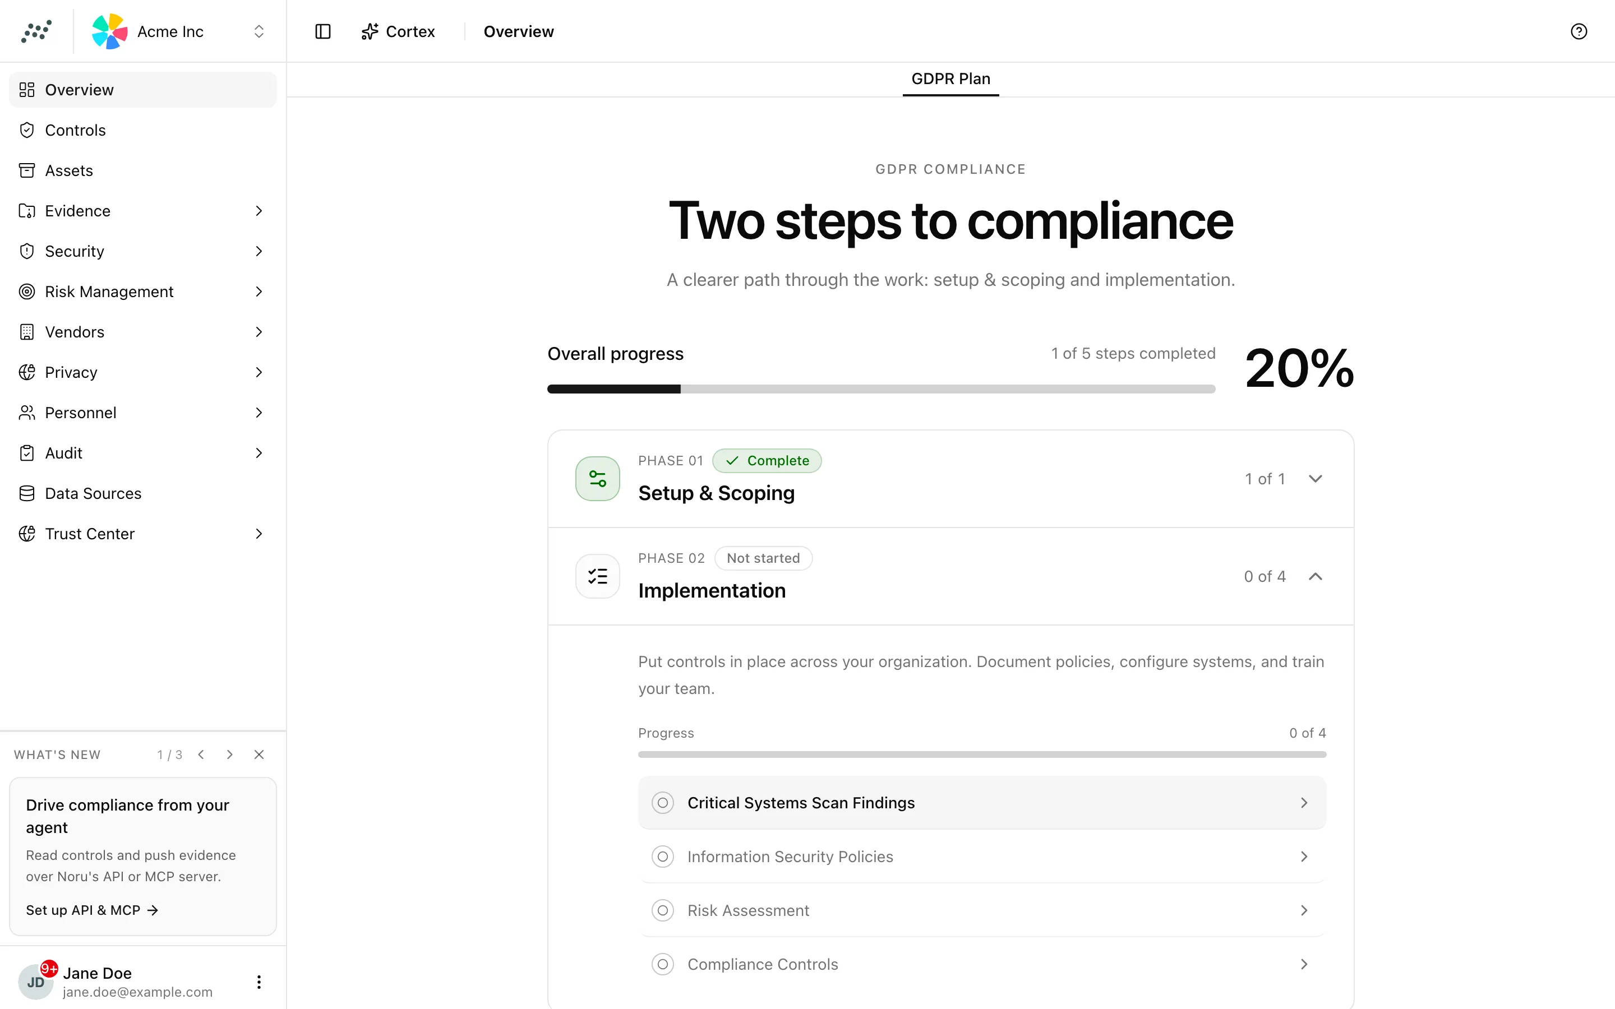Viewport: 1615px width, 1009px height.
Task: Expand the Trust Center menu chevron
Action: pos(259,534)
